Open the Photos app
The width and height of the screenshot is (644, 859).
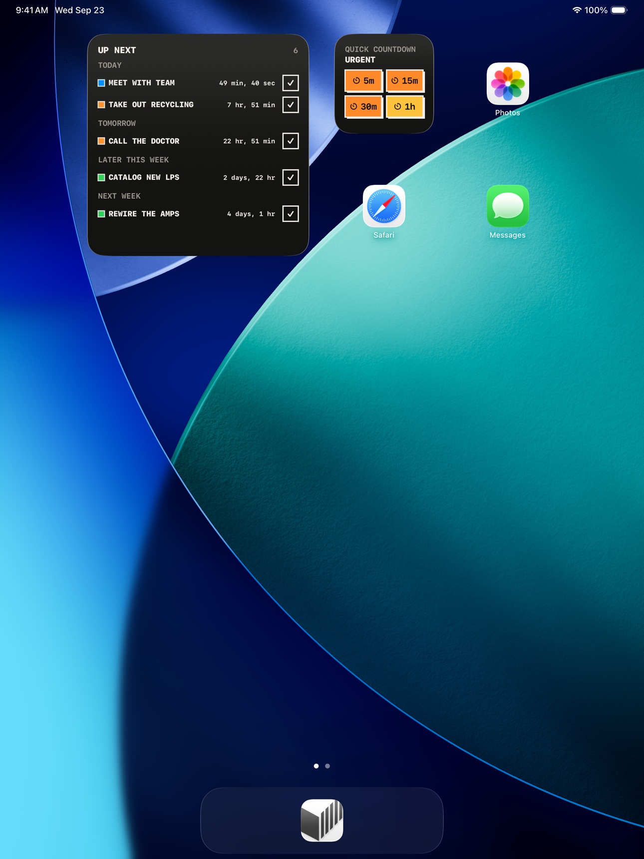[507, 84]
